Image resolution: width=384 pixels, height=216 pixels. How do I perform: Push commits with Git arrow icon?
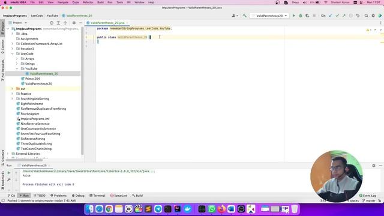[x=344, y=16]
